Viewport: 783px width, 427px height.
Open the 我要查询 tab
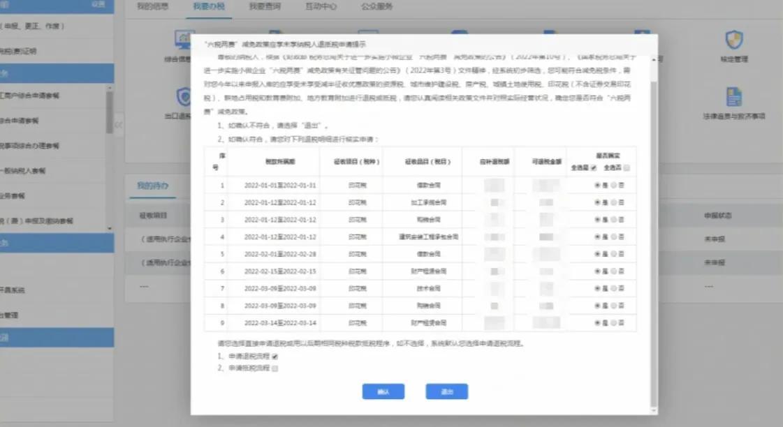click(265, 6)
